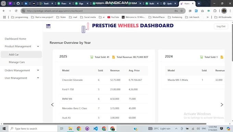Click the Ford F-150 row name
Screen dimensions: 233x132
(68, 89)
